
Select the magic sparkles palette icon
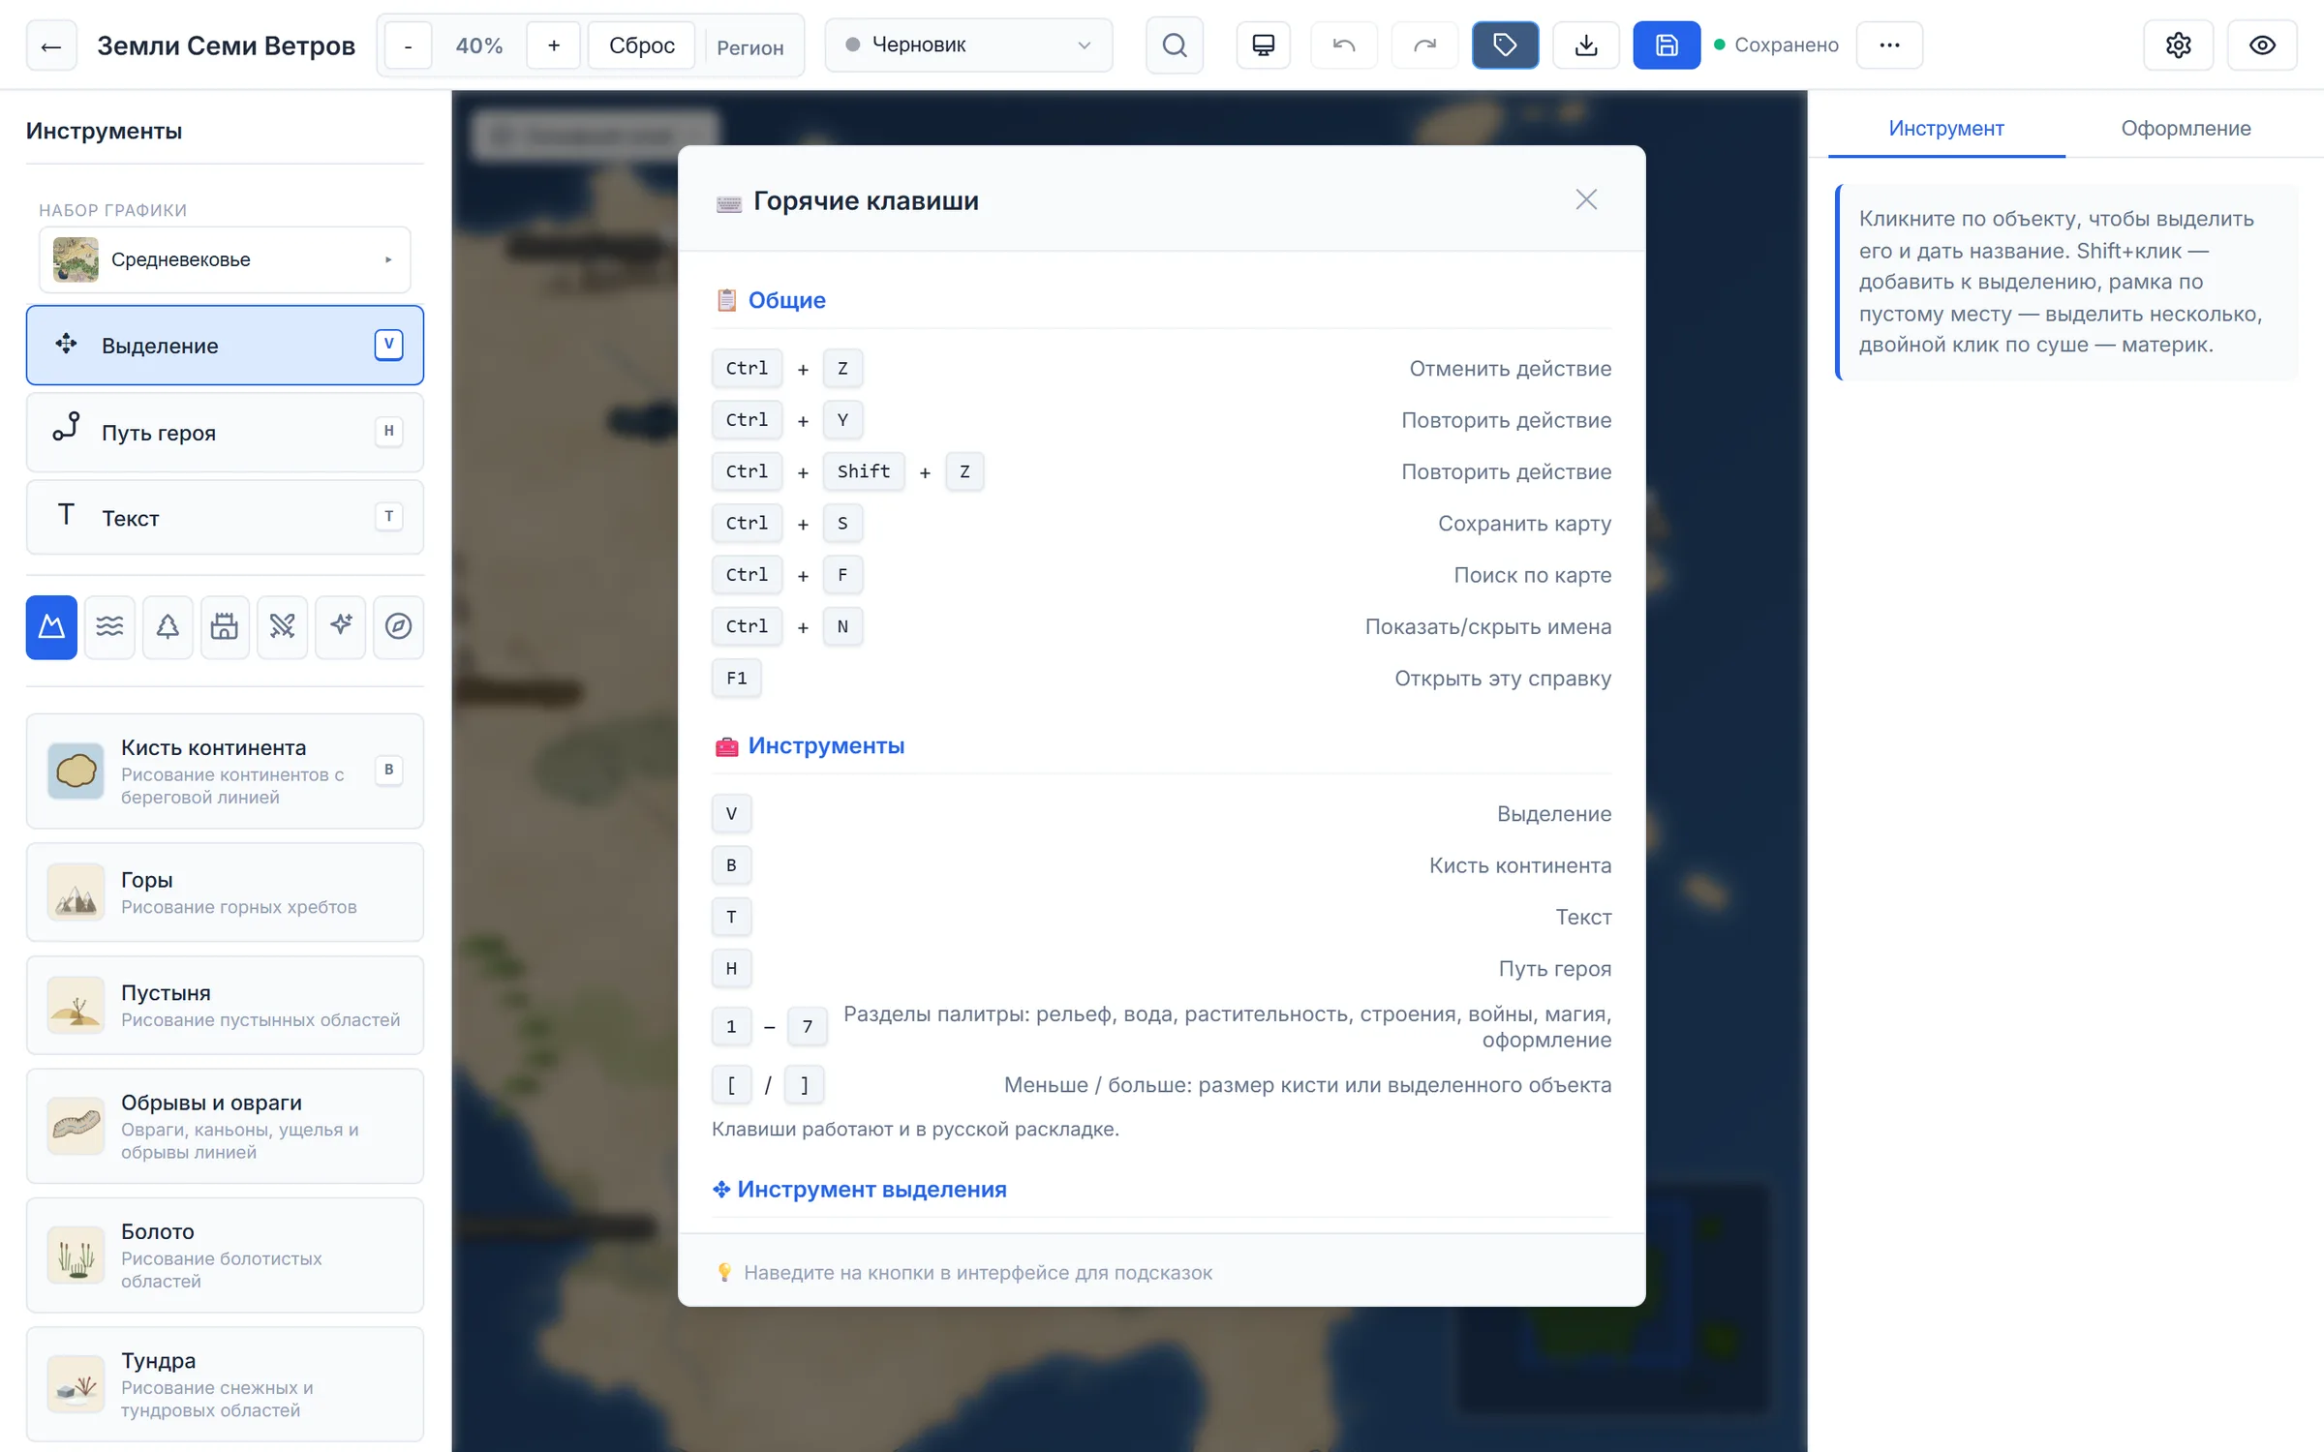click(341, 627)
